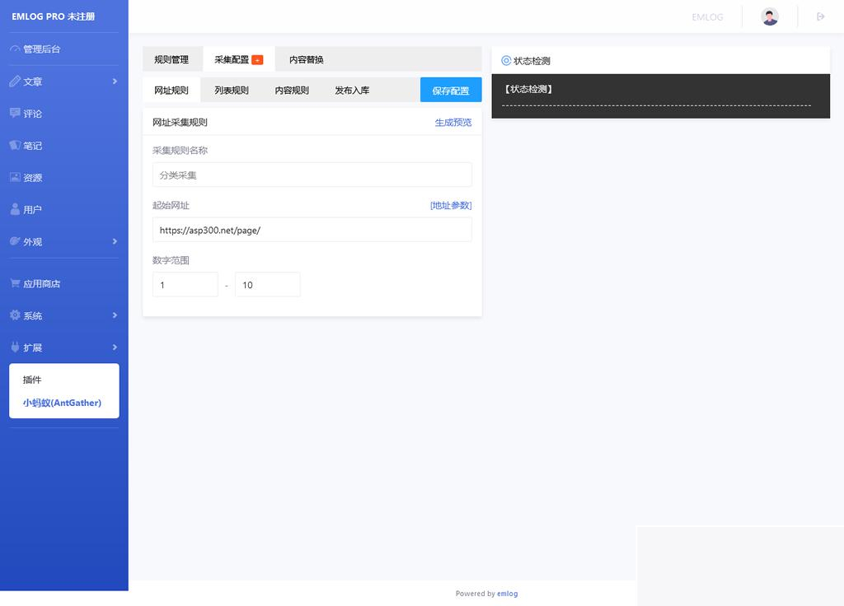Image resolution: width=844 pixels, height=606 pixels.
Task: Click the 起始网址 URL input field
Action: (311, 230)
